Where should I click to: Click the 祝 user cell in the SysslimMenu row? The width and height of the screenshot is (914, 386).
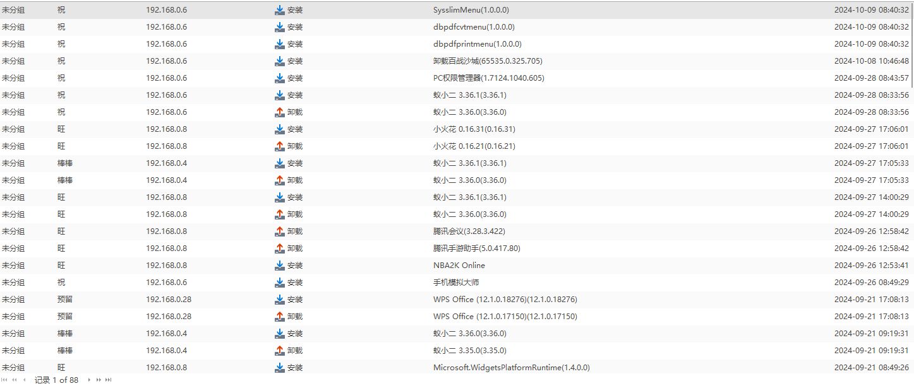click(61, 10)
